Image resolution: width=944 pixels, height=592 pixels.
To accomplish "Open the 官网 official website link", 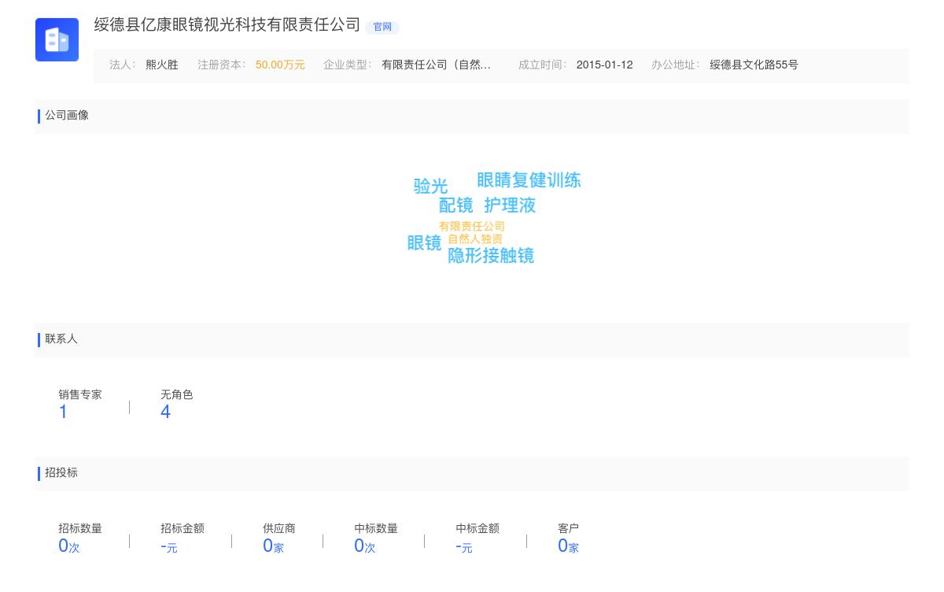I will 382,28.
